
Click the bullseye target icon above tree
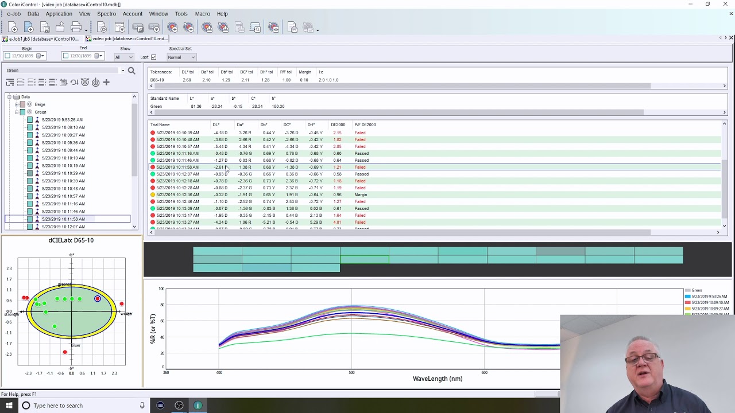click(x=85, y=83)
